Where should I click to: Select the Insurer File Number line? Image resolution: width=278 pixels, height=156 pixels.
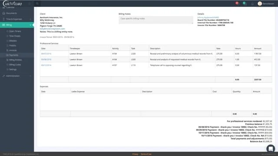pyautogui.click(x=211, y=25)
